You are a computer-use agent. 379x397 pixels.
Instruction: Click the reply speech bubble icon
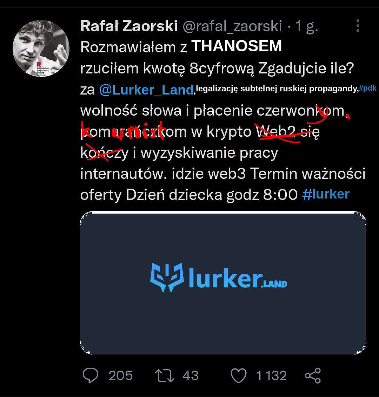pos(91,375)
